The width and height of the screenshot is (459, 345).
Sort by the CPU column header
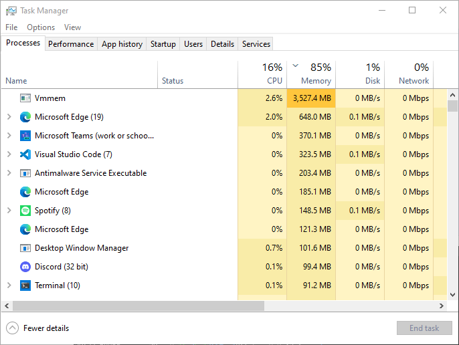pos(262,75)
